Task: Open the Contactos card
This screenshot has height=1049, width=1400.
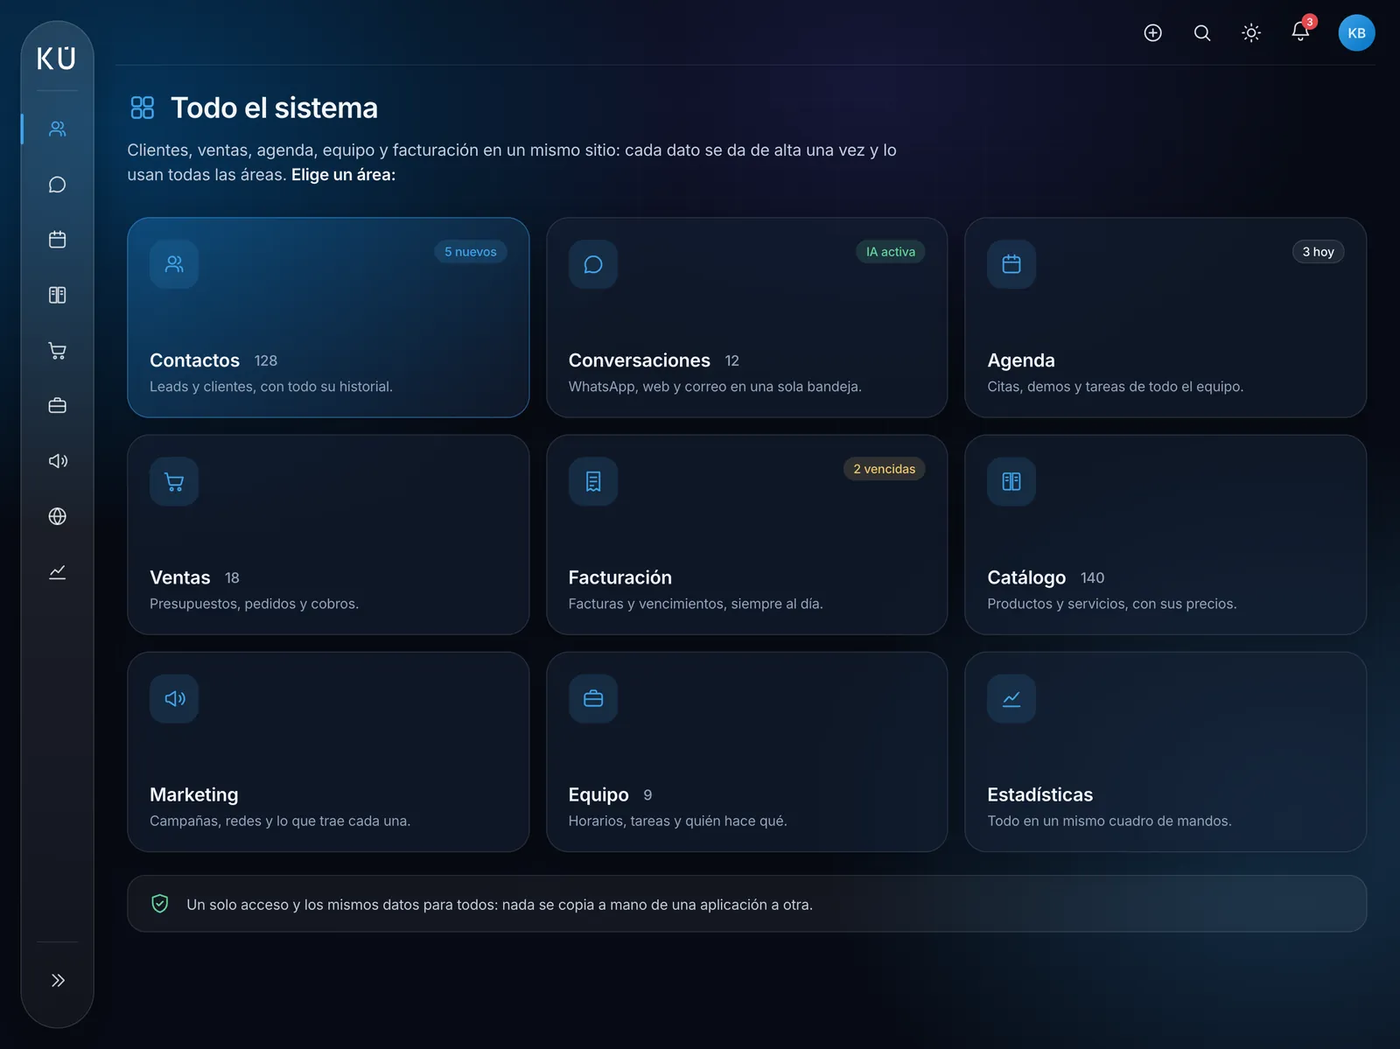Action: [x=328, y=318]
